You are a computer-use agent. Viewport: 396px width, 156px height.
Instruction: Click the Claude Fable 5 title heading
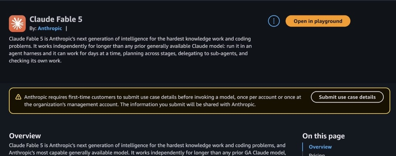pyautogui.click(x=56, y=19)
